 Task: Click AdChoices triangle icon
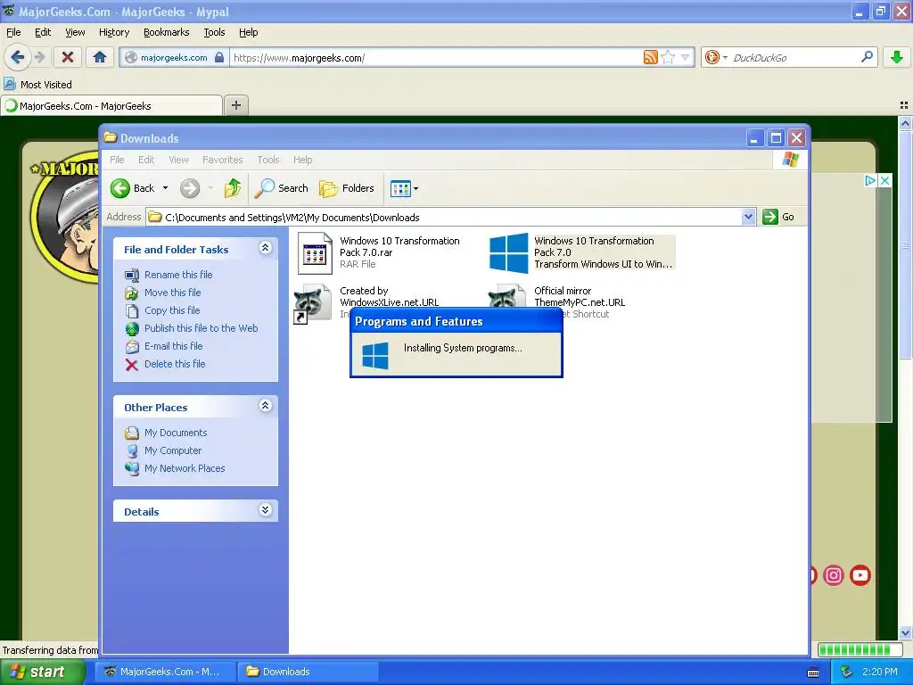870,180
